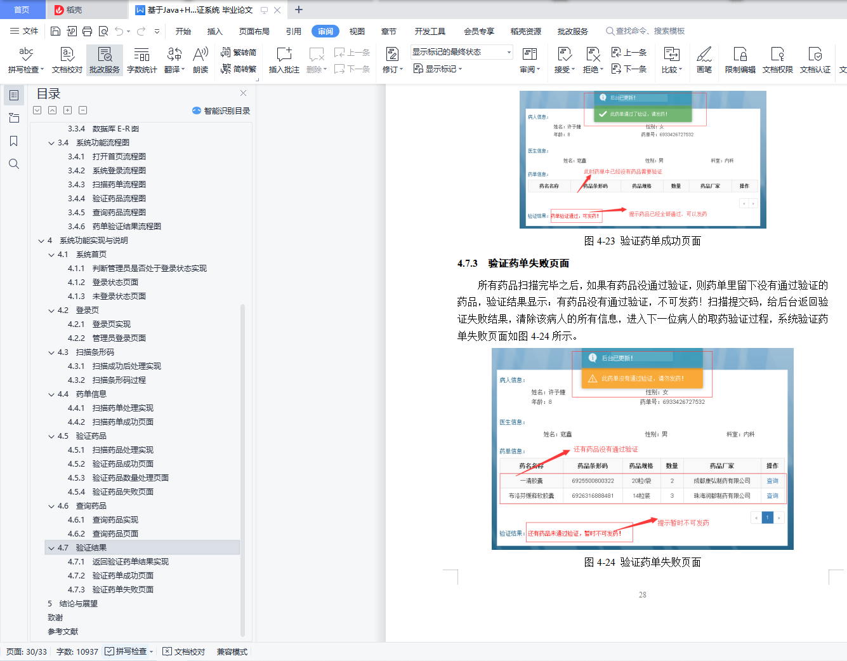
Task: Open 字数统计 word count tool
Action: [x=142, y=60]
